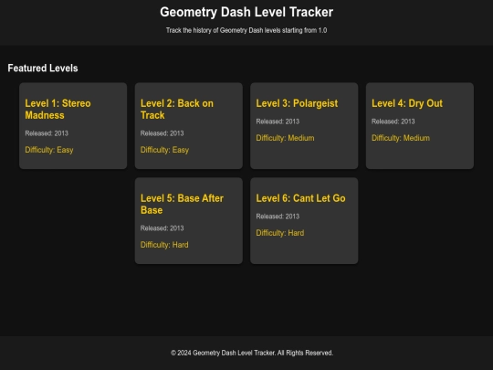The width and height of the screenshot is (493, 370).
Task: Open the Level 6: Cant Let Go title
Action: pos(300,198)
